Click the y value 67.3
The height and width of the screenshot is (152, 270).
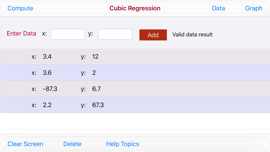[98, 105]
